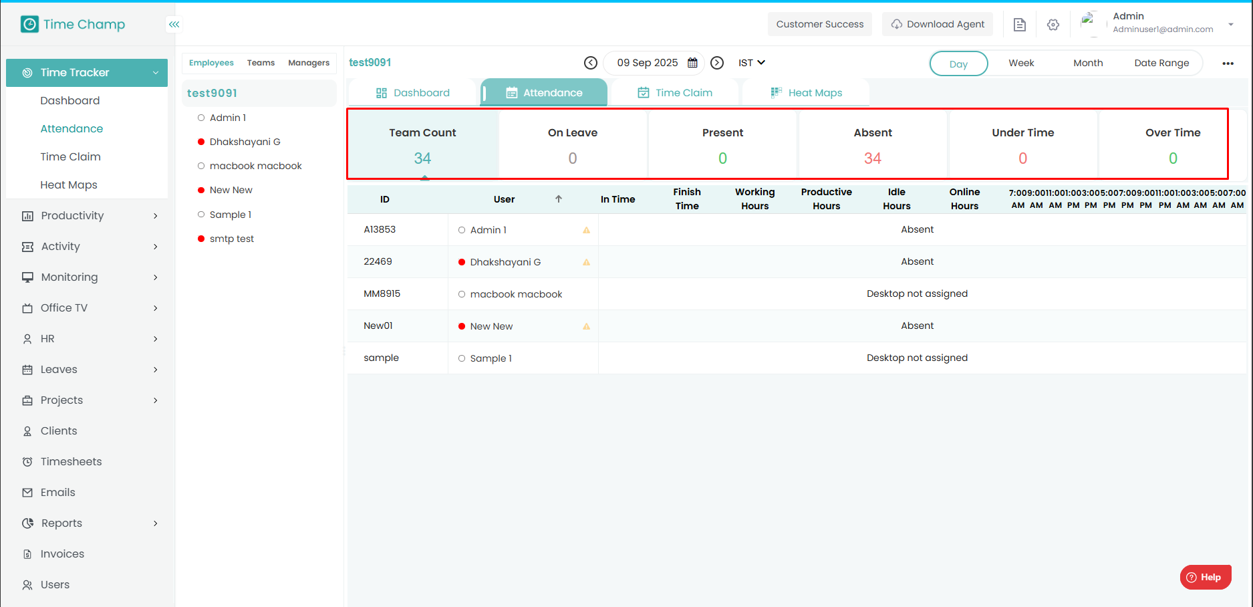Open the three-dot more options menu

1228,64
